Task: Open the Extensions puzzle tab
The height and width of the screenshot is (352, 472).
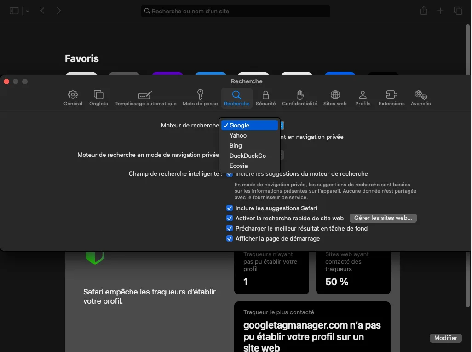Action: 391,98
